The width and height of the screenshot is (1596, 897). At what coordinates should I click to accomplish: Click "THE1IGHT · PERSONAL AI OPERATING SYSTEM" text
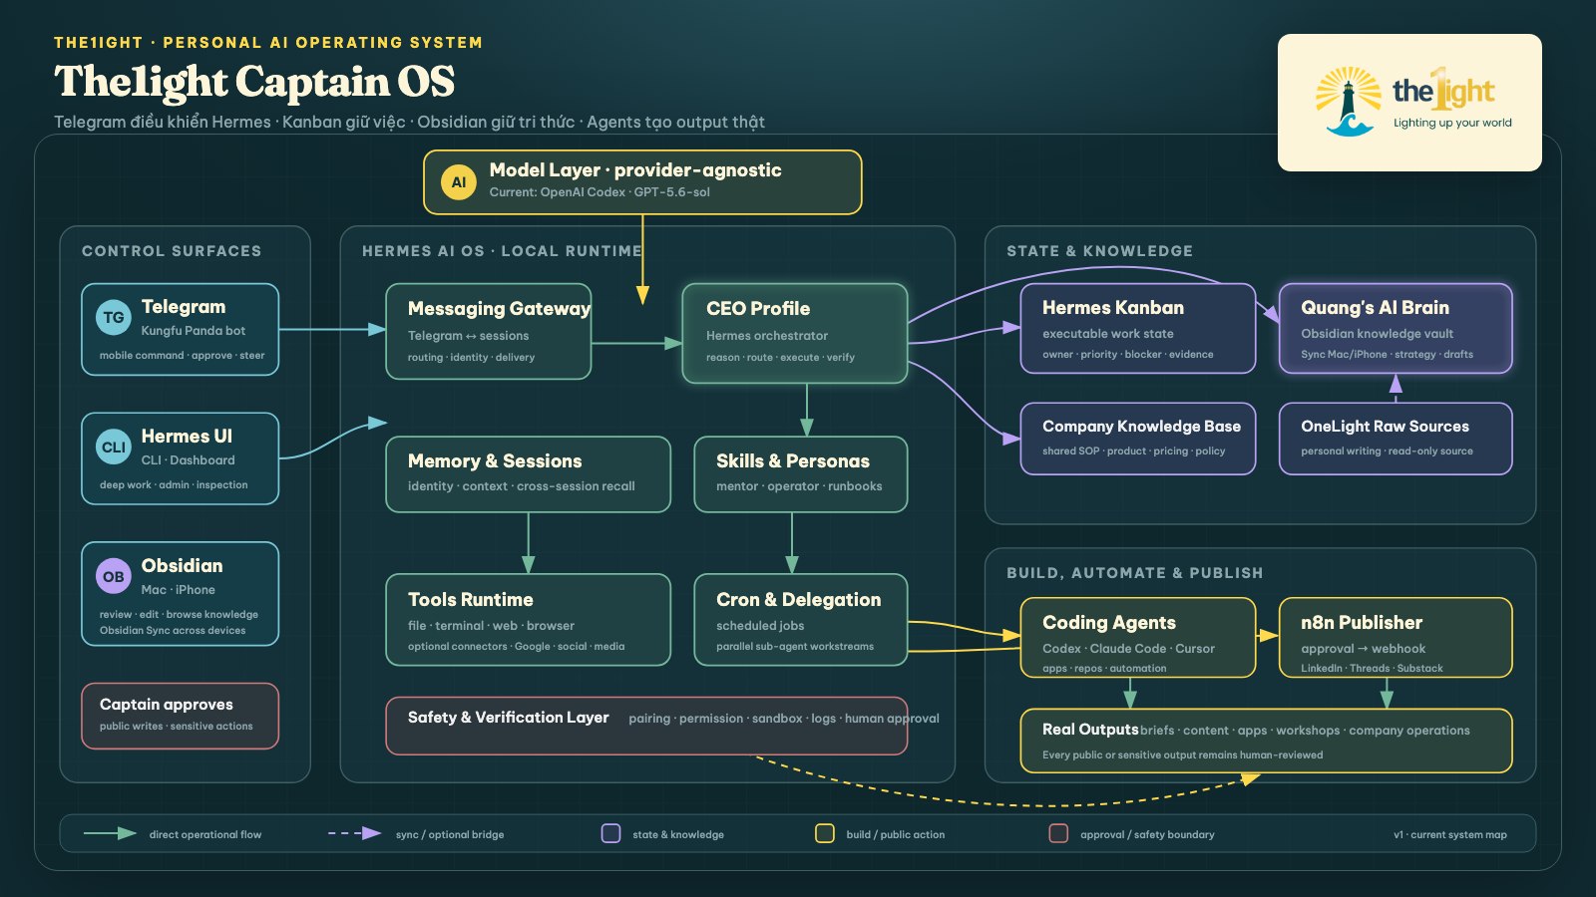tap(268, 43)
